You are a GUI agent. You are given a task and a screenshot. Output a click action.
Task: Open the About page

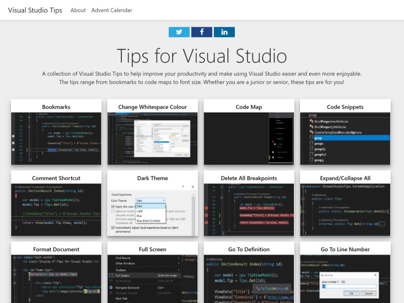(78, 10)
